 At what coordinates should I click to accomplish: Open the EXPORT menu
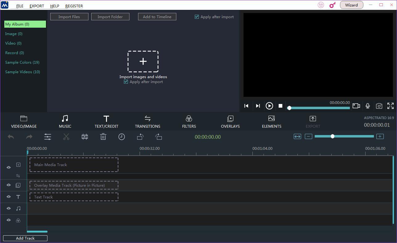(37, 6)
